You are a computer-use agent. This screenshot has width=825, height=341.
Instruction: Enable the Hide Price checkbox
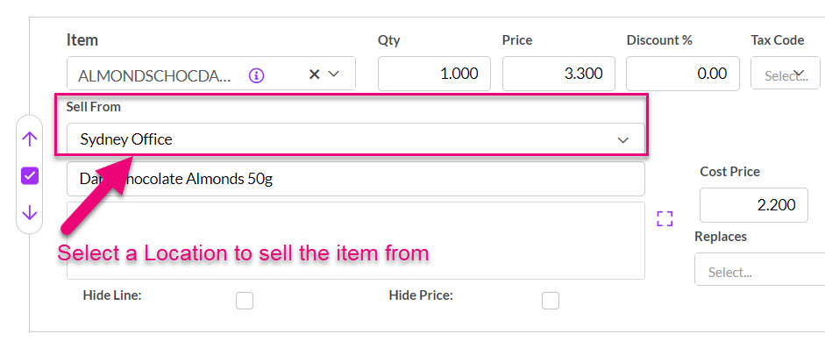click(x=551, y=301)
